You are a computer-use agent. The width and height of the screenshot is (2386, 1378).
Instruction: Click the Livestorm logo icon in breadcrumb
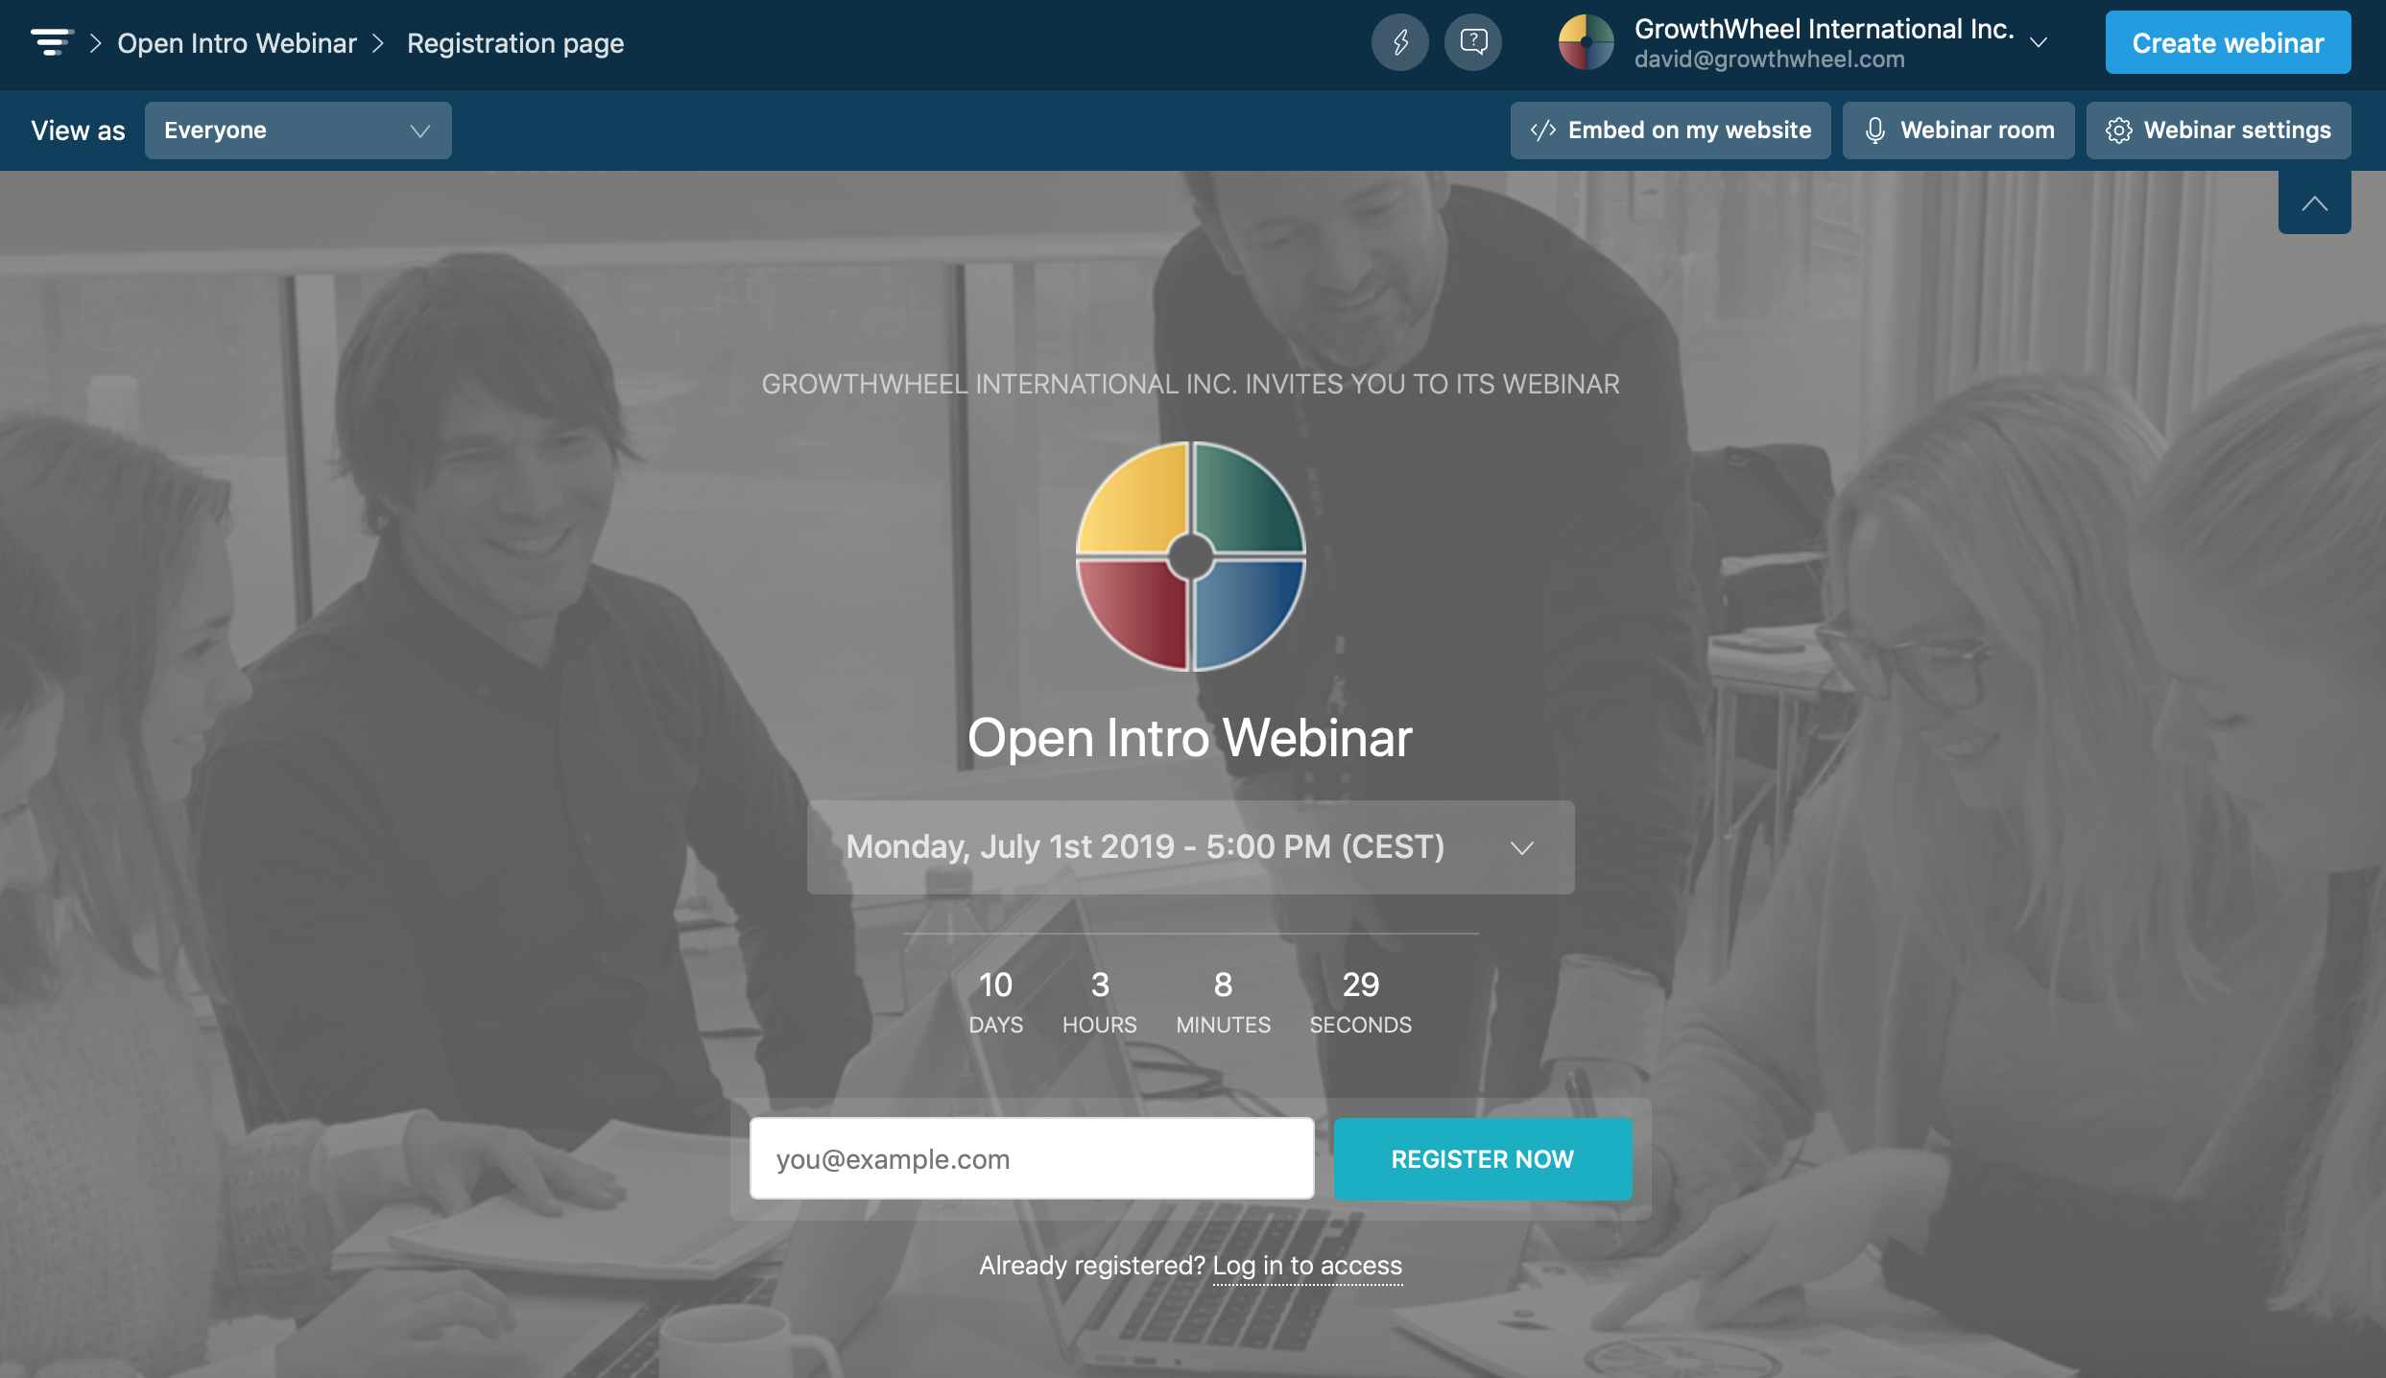click(x=51, y=43)
